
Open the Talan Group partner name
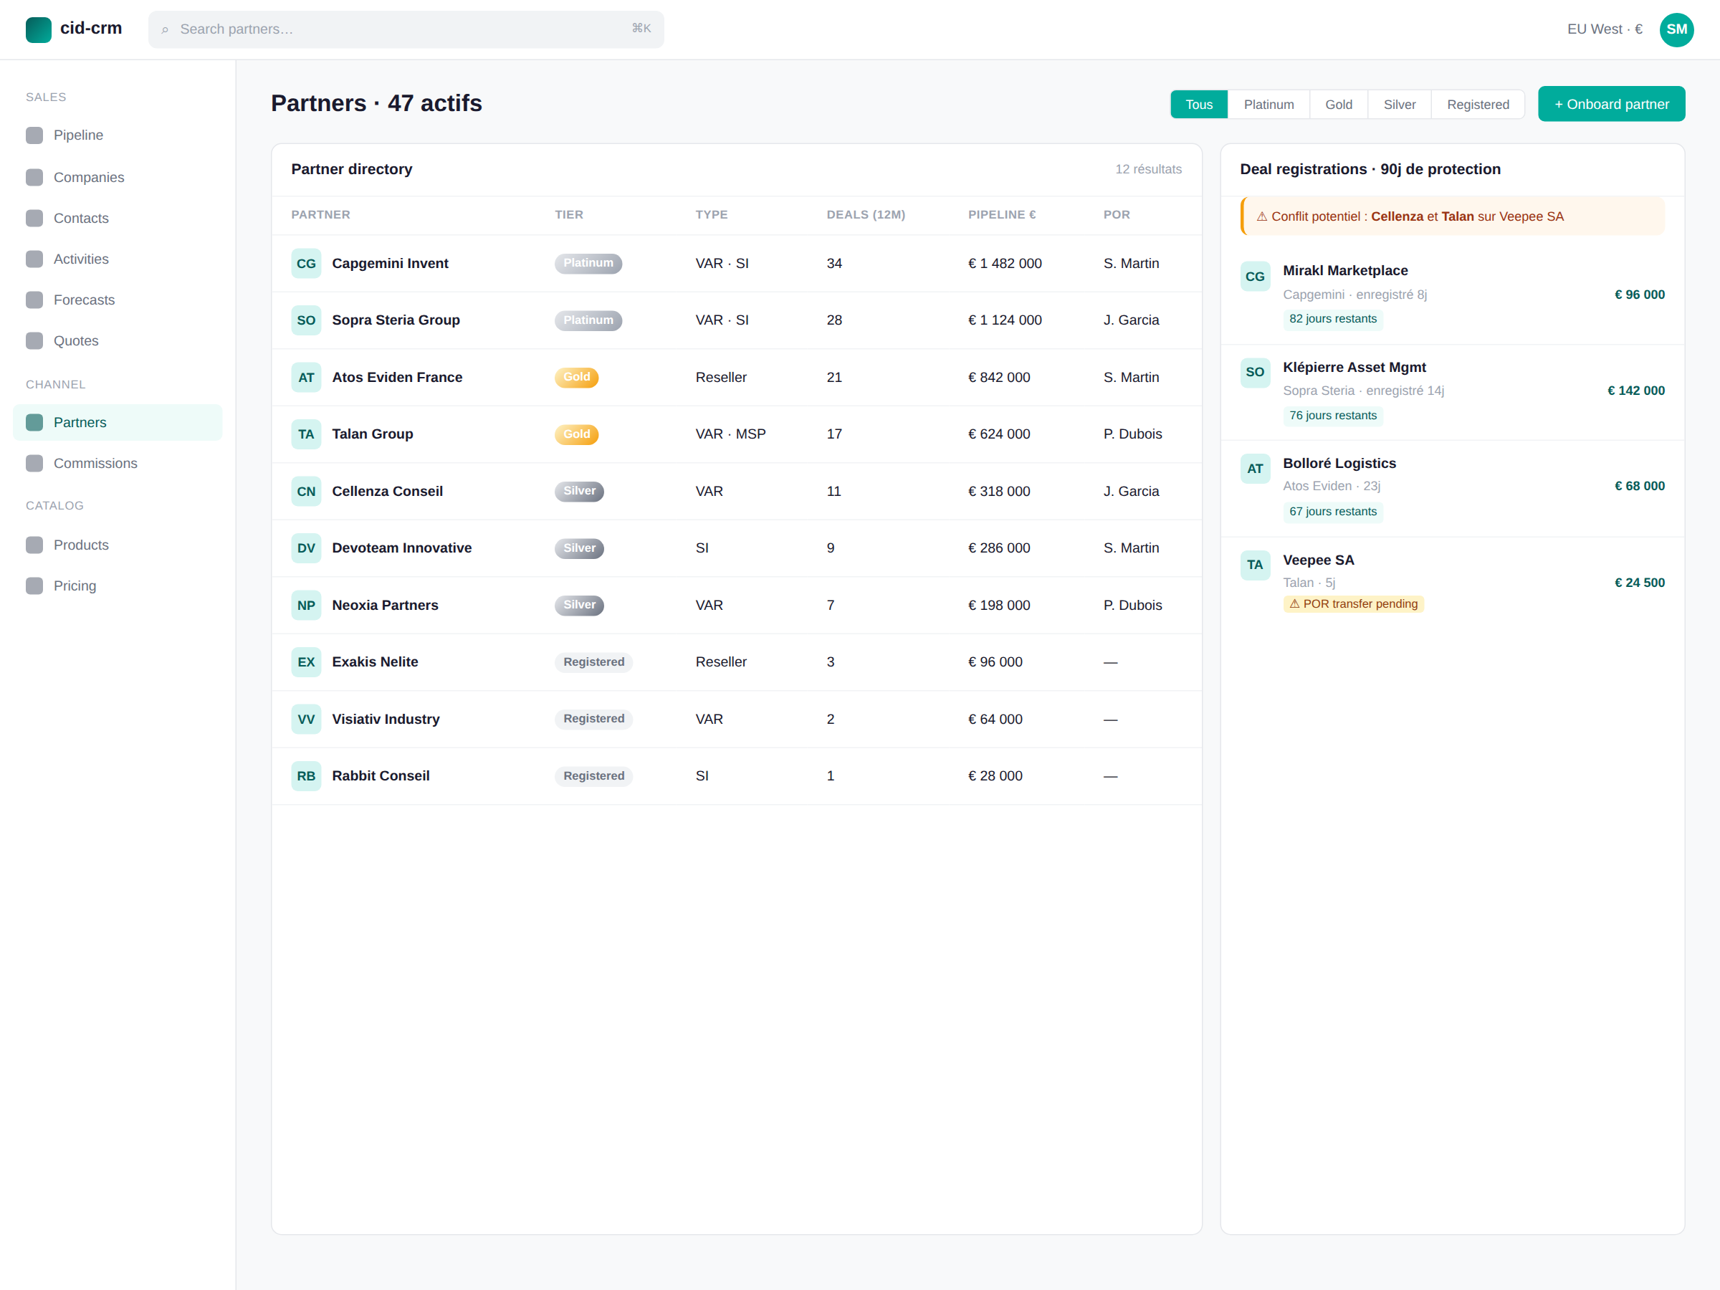tap(373, 434)
